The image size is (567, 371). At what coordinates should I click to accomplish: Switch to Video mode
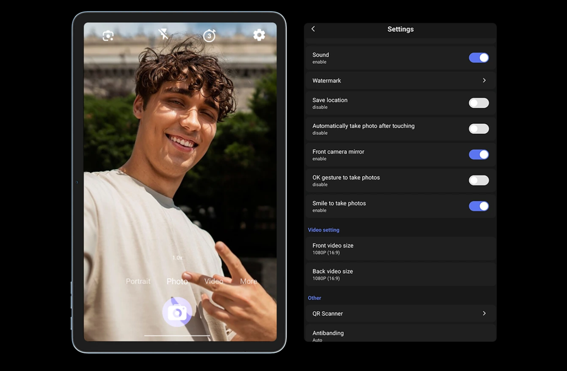[x=213, y=281]
